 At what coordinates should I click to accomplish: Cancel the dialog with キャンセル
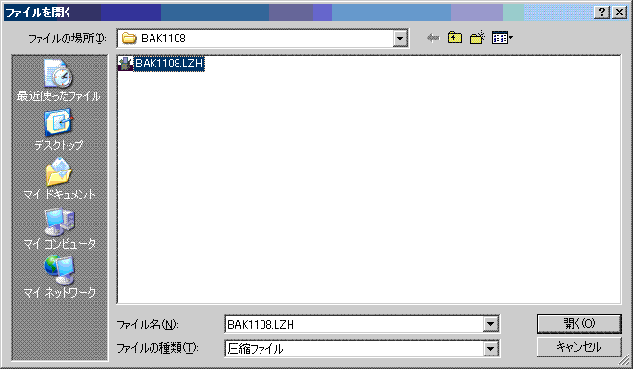(x=579, y=347)
